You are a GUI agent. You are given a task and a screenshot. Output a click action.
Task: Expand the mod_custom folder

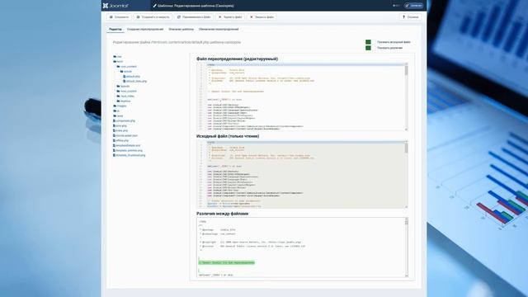tap(126, 92)
